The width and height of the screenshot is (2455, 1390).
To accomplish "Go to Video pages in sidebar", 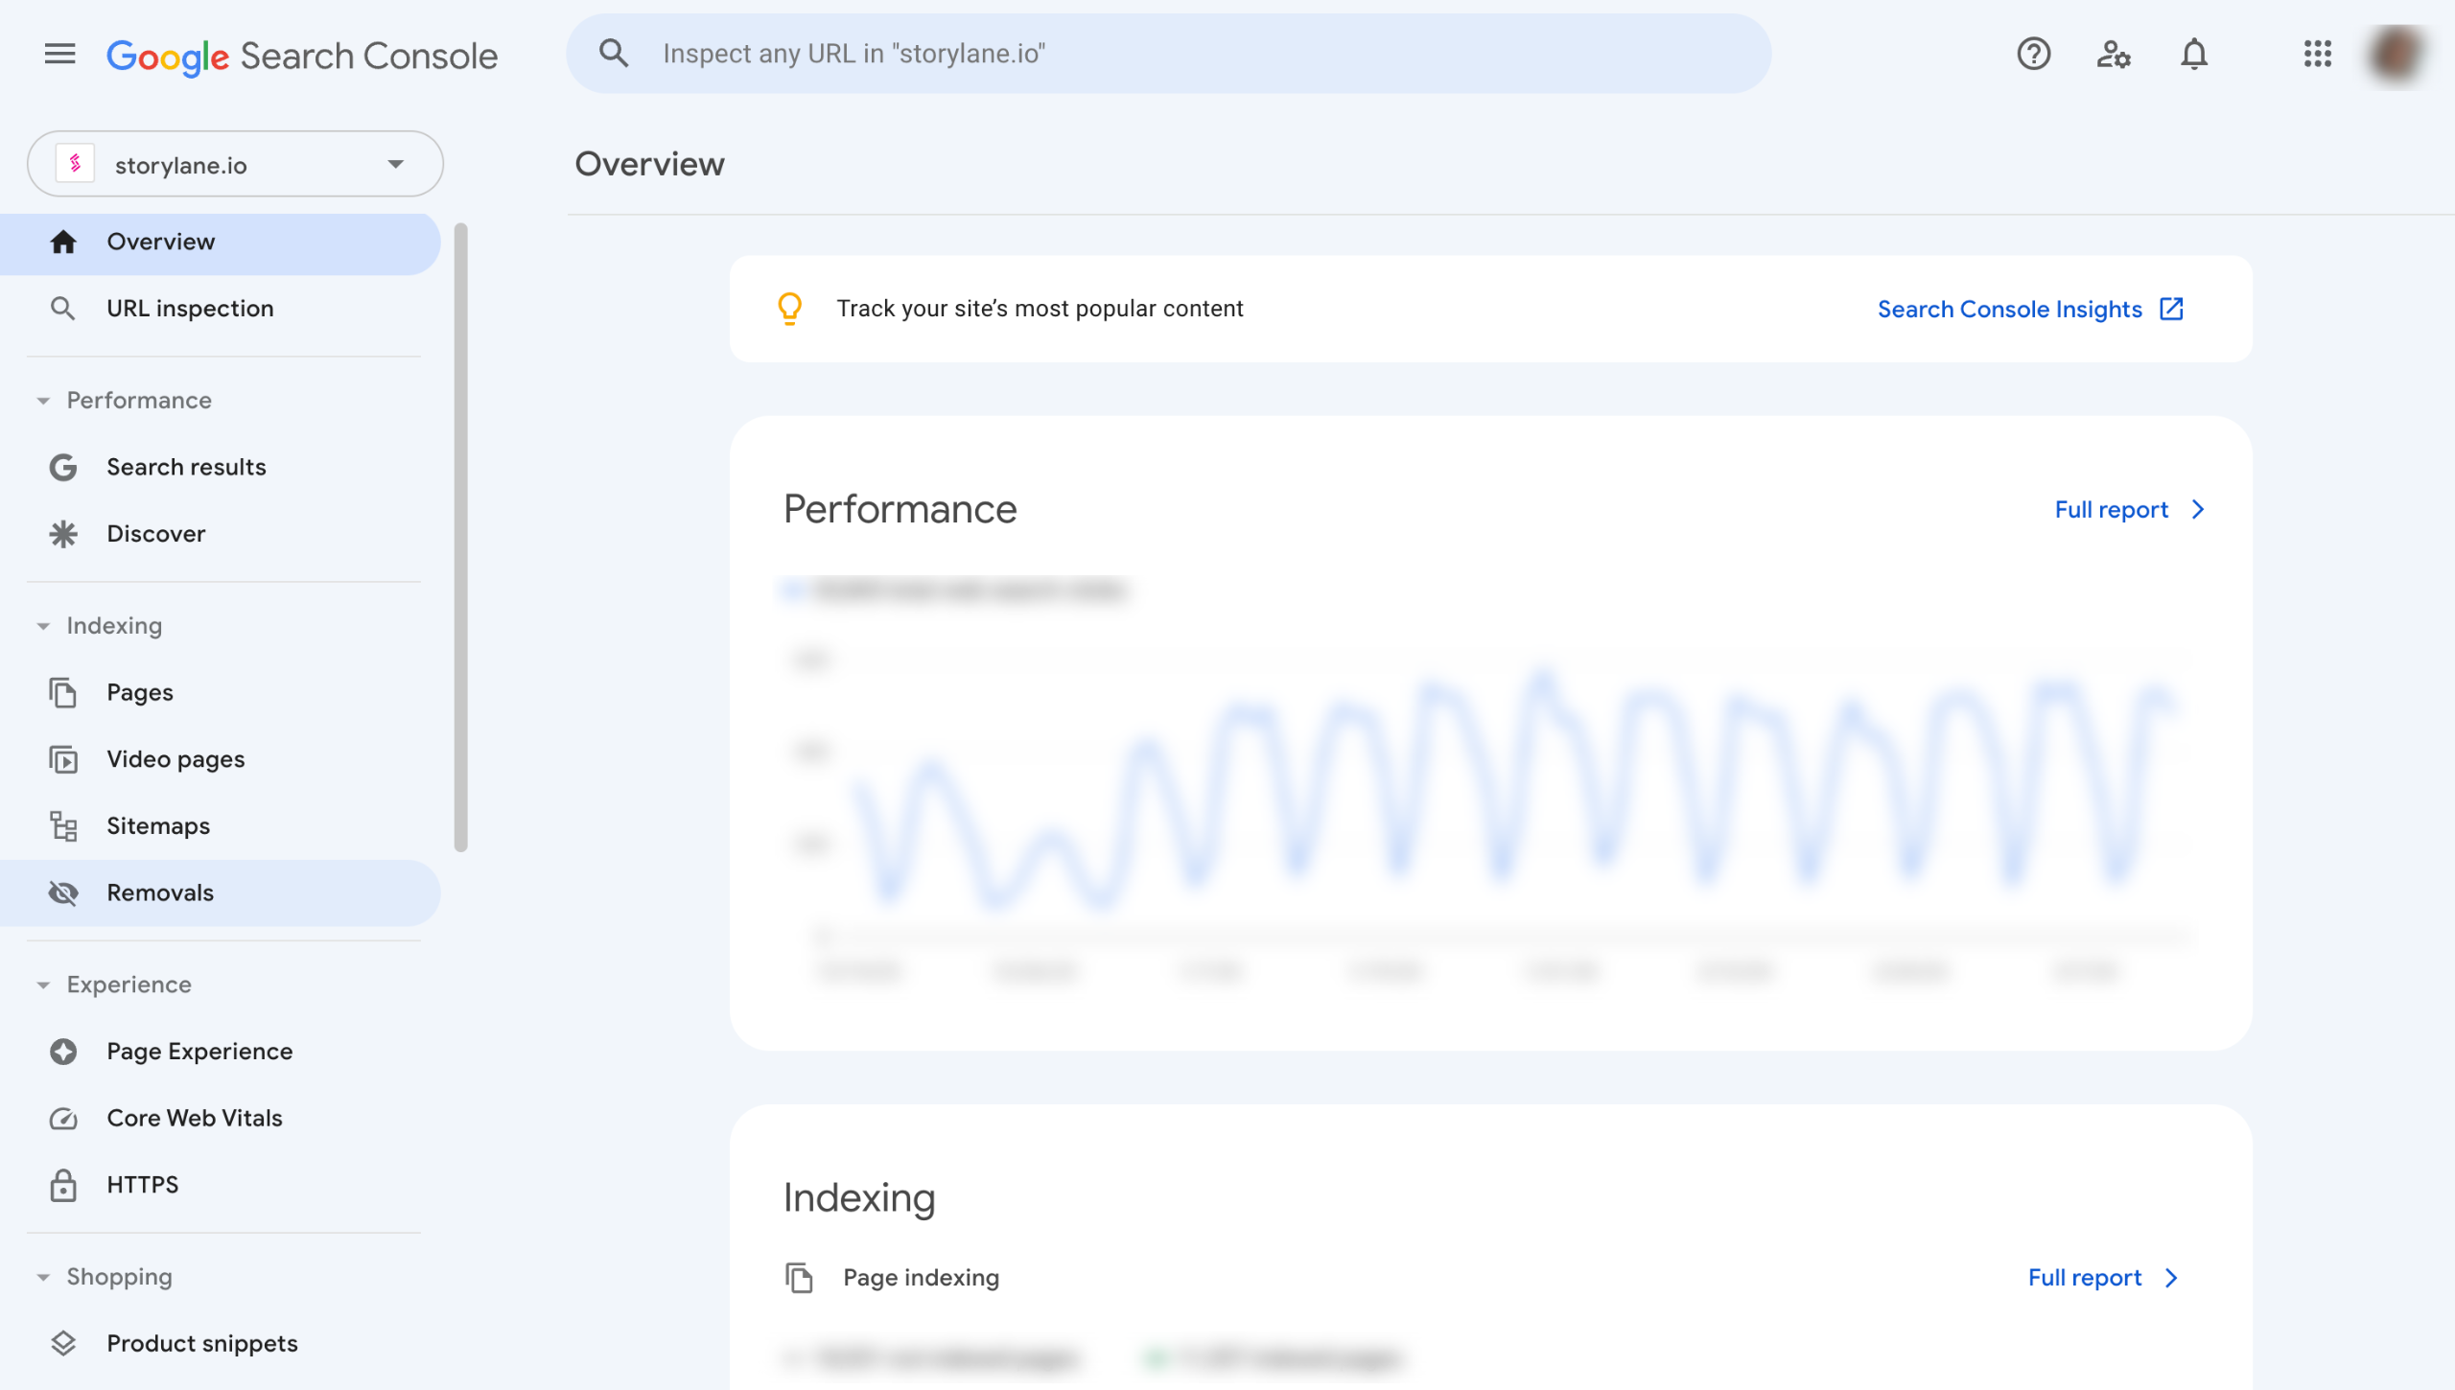I will coord(175,759).
